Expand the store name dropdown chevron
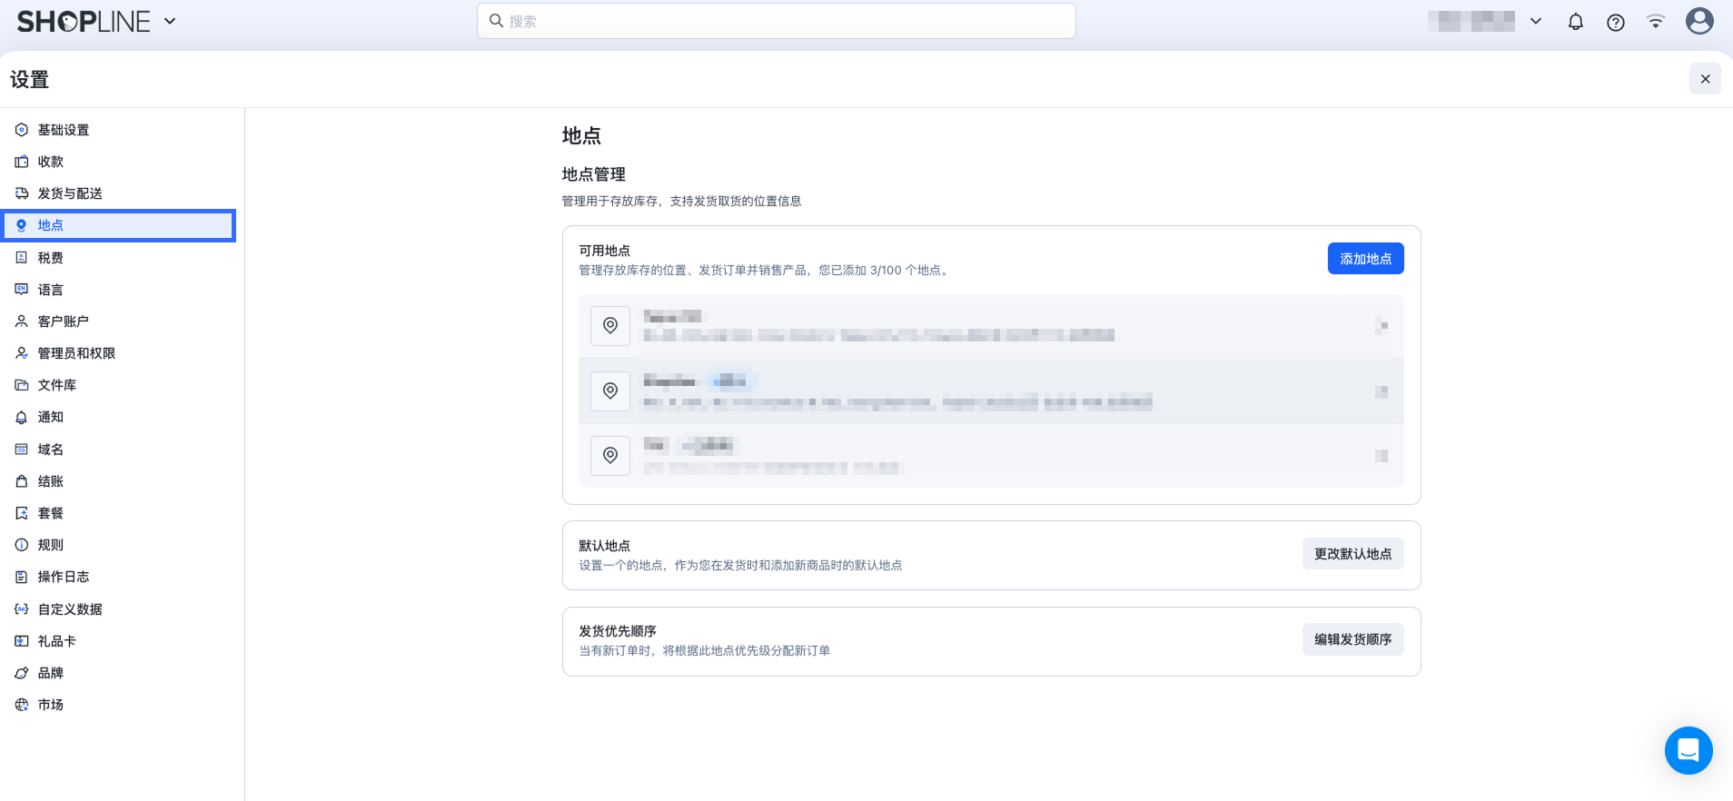1733x801 pixels. (x=1536, y=21)
